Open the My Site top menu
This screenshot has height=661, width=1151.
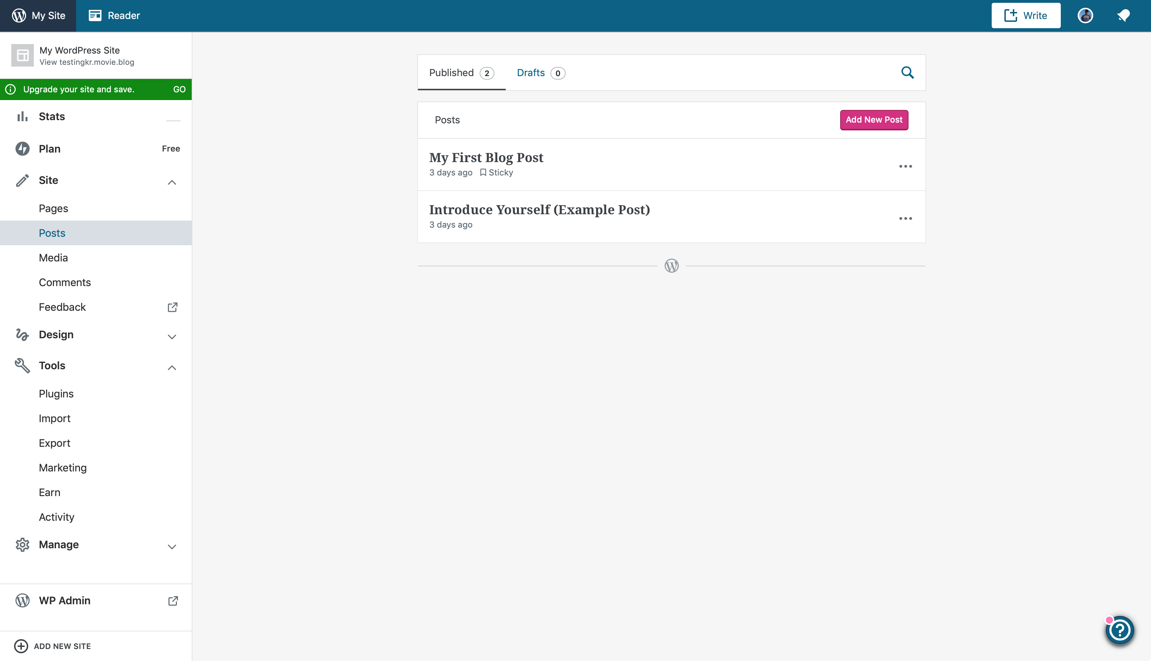(x=38, y=16)
